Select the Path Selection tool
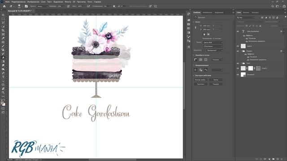The height and width of the screenshot is (161, 287). (3, 80)
